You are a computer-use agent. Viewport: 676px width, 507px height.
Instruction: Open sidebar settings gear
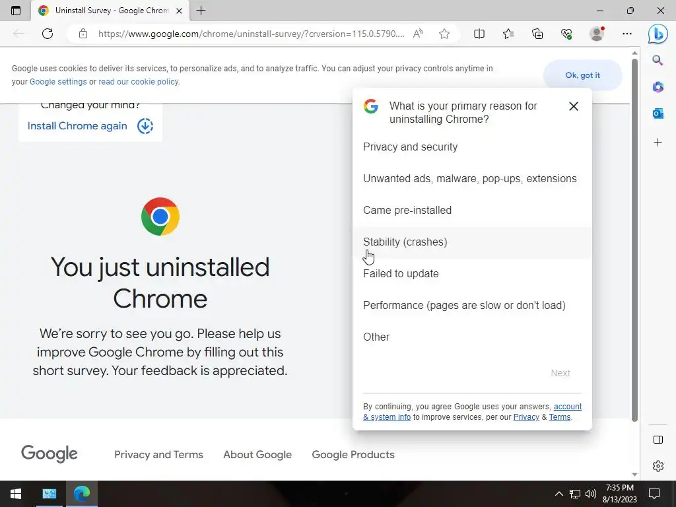coord(658,465)
